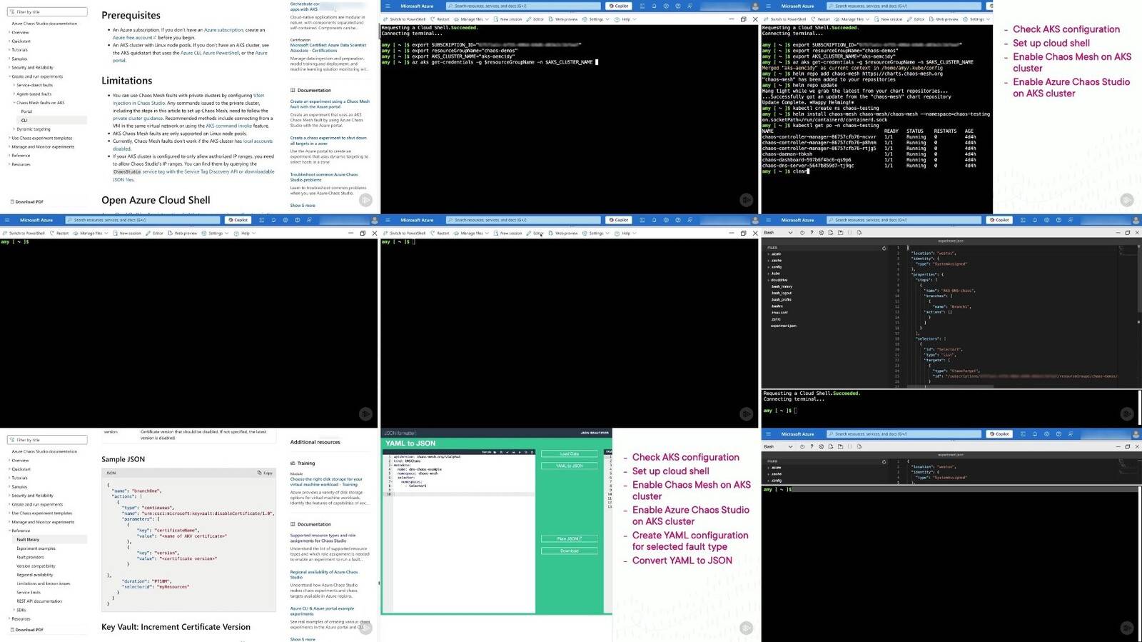Image resolution: width=1142 pixels, height=642 pixels.
Task: Click Microsoft Azure title in helm output frame
Action: pyautogui.click(x=797, y=6)
